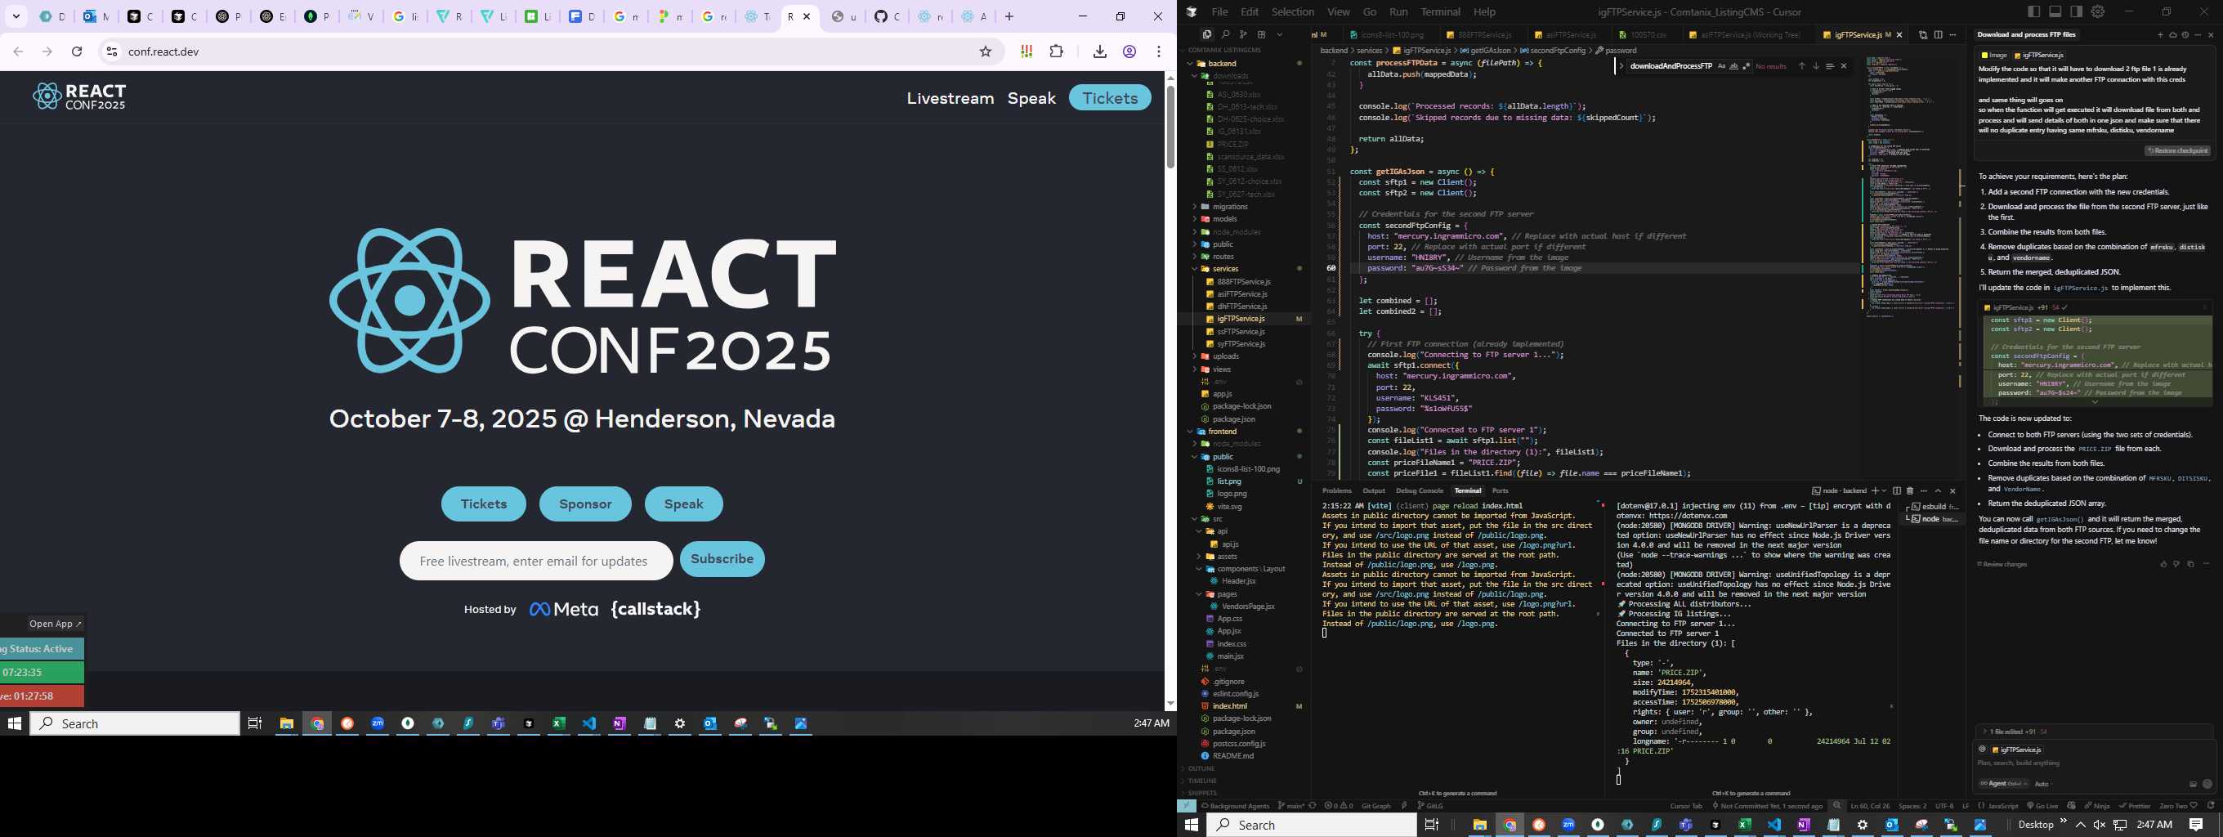Collapse services folder in explorer
Screen dimensions: 2223x837
point(1225,268)
